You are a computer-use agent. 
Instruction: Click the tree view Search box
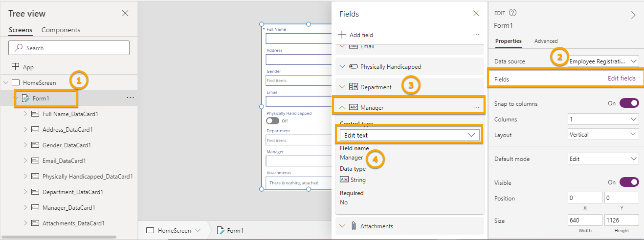(69, 48)
